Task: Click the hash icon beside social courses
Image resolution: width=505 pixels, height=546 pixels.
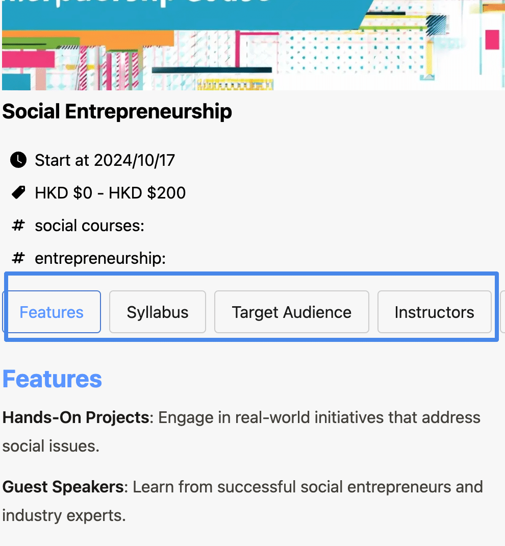Action: [18, 226]
